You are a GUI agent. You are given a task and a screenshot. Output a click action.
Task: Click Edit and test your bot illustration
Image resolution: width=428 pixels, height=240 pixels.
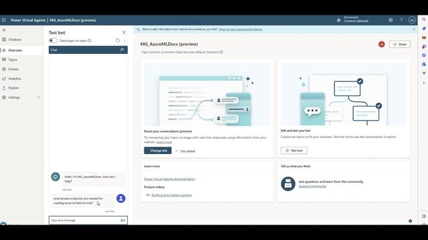pos(344,94)
